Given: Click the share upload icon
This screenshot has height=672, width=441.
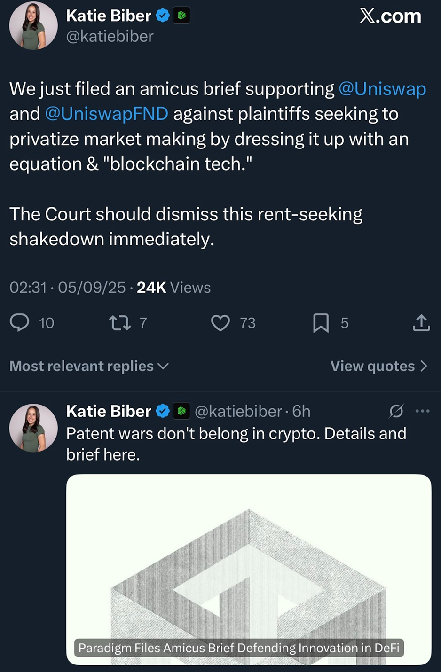Looking at the screenshot, I should pos(421,323).
